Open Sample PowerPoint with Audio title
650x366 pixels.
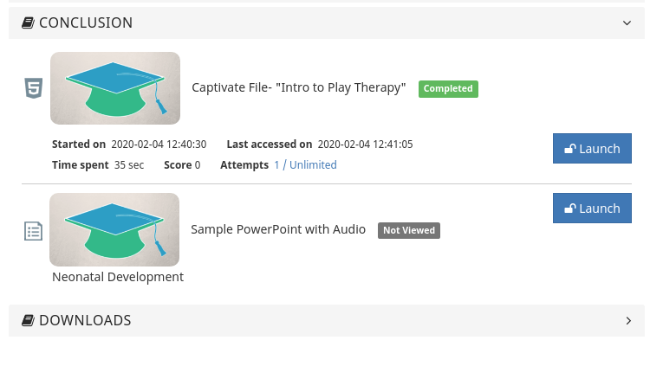278,230
